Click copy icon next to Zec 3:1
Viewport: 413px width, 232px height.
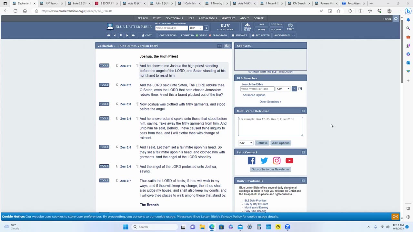coord(117,66)
